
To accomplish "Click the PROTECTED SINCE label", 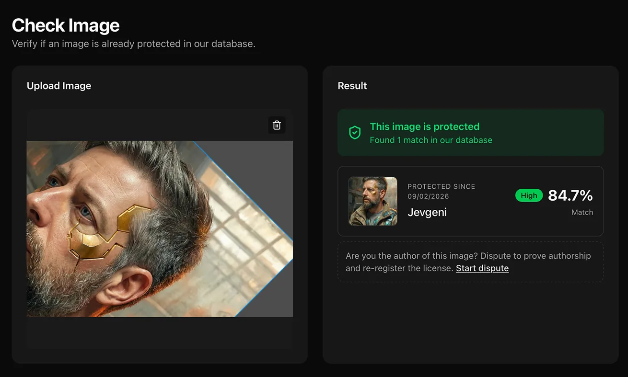I will pyautogui.click(x=441, y=186).
